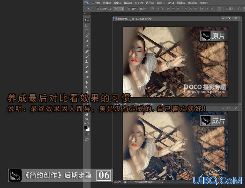Expand the toolbox with double-arrow
Image resolution: width=245 pixels, height=188 pixels.
[85, 13]
